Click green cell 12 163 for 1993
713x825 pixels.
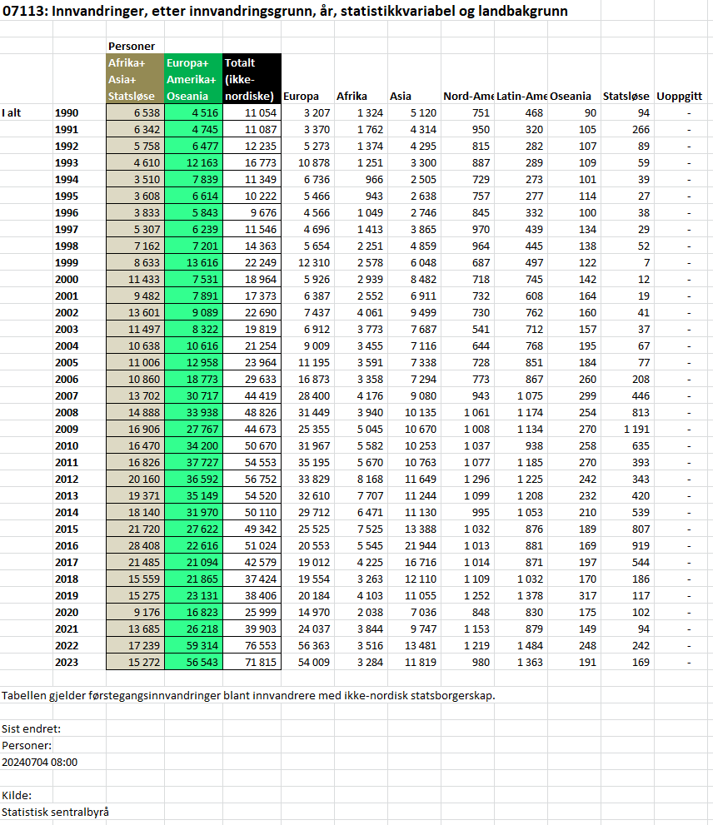(194, 162)
